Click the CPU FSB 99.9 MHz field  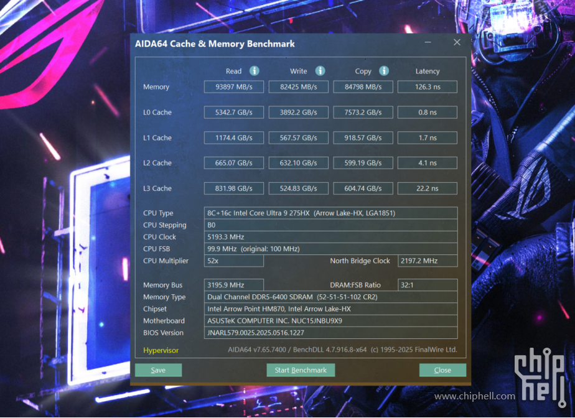[331, 249]
